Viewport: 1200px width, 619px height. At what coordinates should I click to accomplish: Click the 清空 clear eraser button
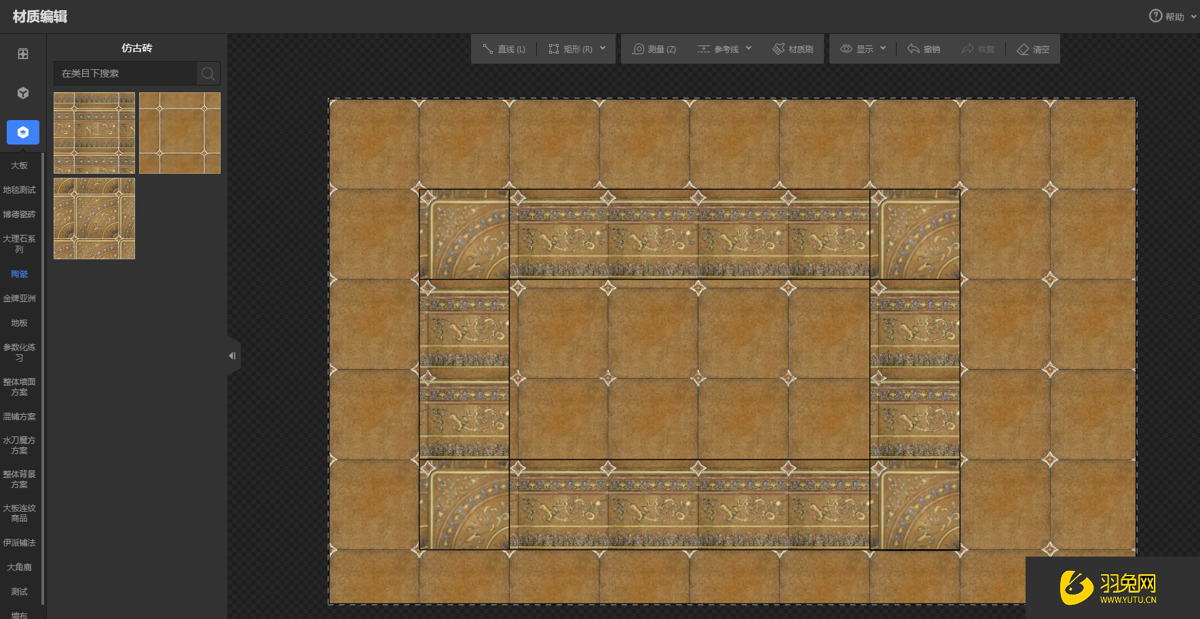1033,49
